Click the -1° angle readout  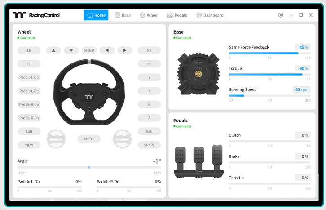point(157,161)
